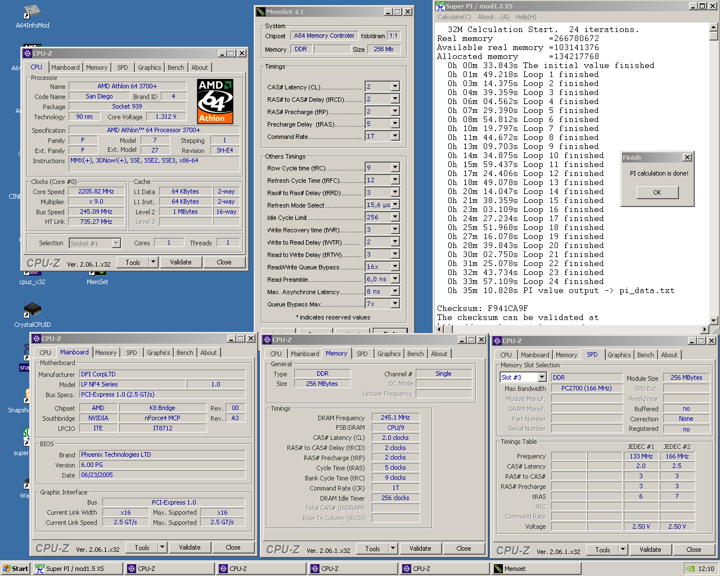Screen dimensions: 720x576
Task: Open Calculate(C) menu in Super PI
Action: pyautogui.click(x=454, y=17)
